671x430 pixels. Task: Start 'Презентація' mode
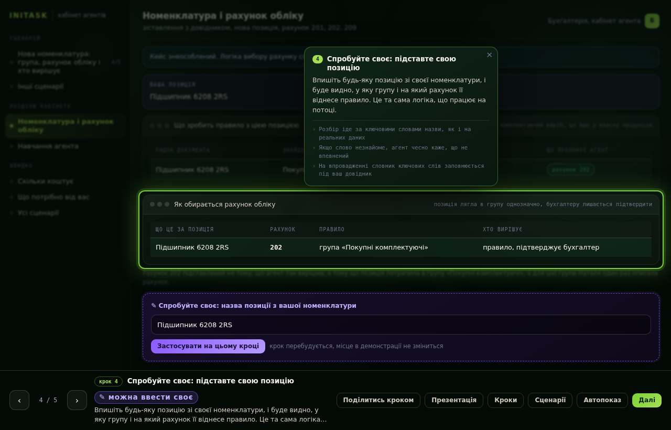point(454,400)
